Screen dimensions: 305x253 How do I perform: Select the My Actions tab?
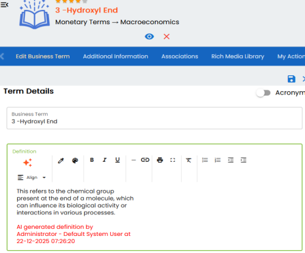pyautogui.click(x=291, y=56)
